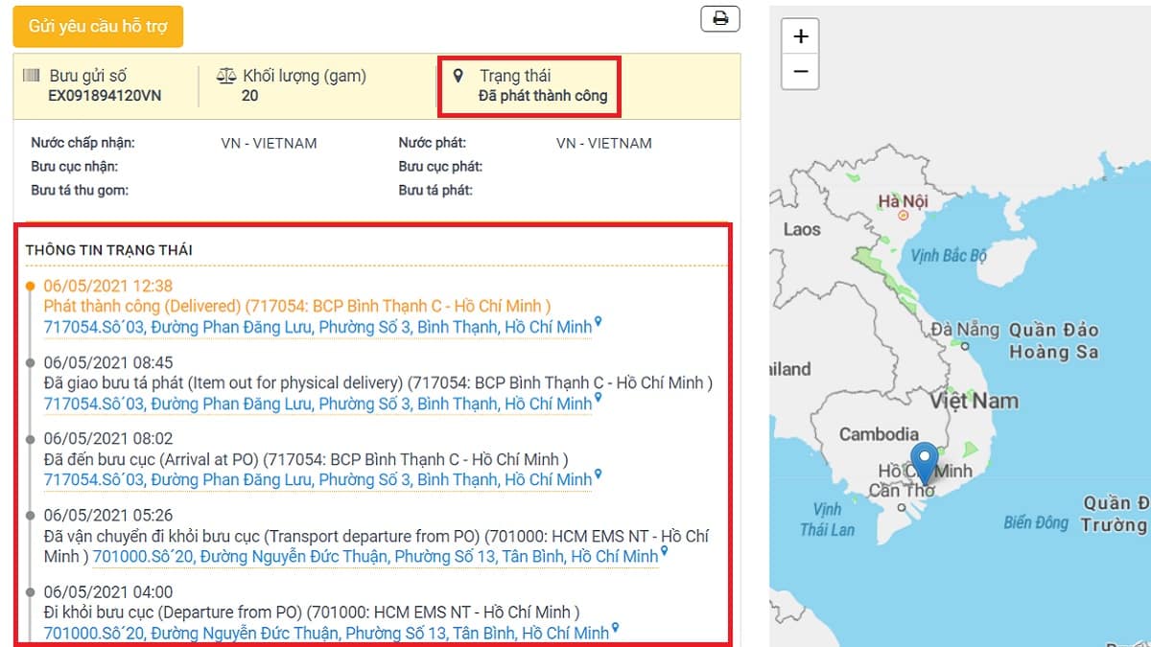The width and height of the screenshot is (1151, 647).
Task: Open address link under Phát thành công entry
Action: coord(317,328)
